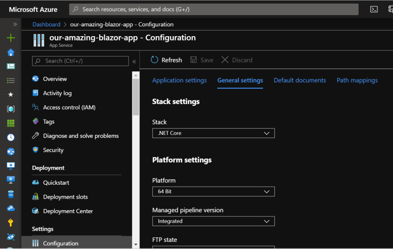
Task: Switch to Application settings tab
Action: [x=180, y=80]
